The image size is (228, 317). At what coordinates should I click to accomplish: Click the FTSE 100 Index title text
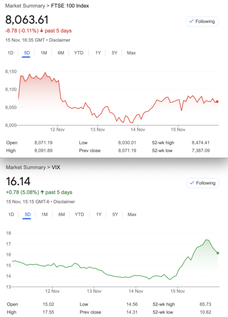pyautogui.click(x=70, y=6)
